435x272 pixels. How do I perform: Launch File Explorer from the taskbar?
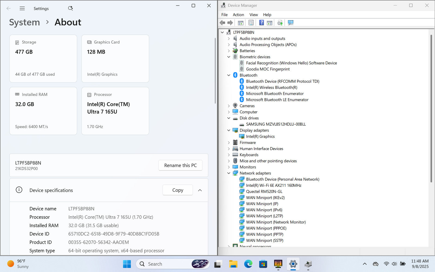tap(233, 264)
